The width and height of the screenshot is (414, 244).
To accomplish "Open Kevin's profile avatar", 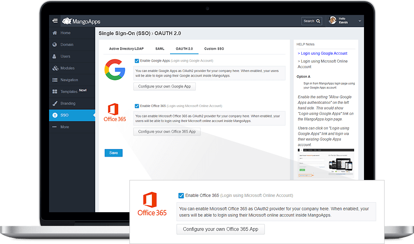I will (333, 20).
